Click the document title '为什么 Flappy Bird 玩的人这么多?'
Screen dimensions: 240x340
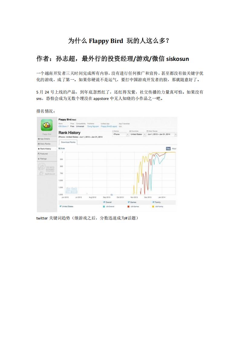(118, 41)
